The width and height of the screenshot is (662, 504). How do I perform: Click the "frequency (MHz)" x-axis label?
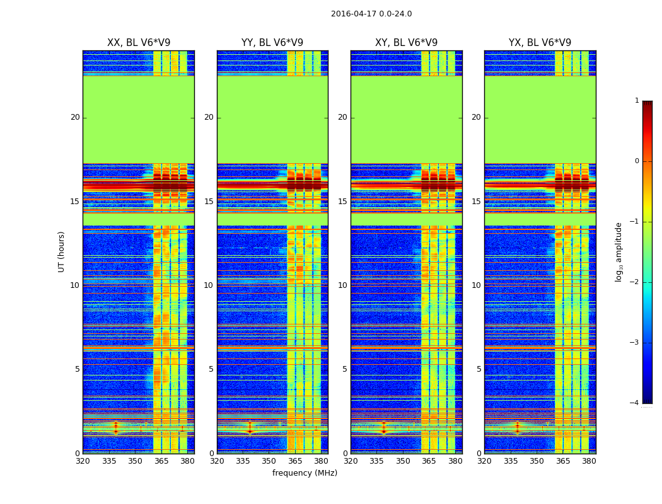tap(305, 473)
